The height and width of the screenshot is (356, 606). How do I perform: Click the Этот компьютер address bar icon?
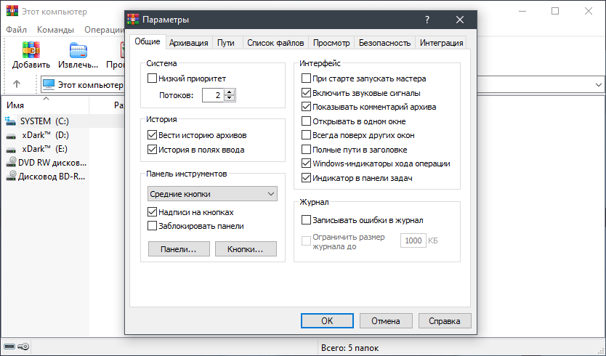pos(49,84)
